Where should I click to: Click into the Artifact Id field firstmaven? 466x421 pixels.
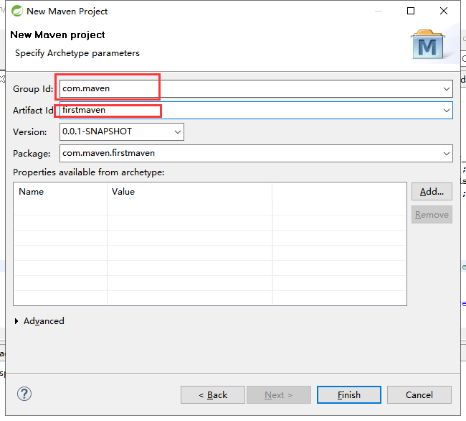coord(256,111)
